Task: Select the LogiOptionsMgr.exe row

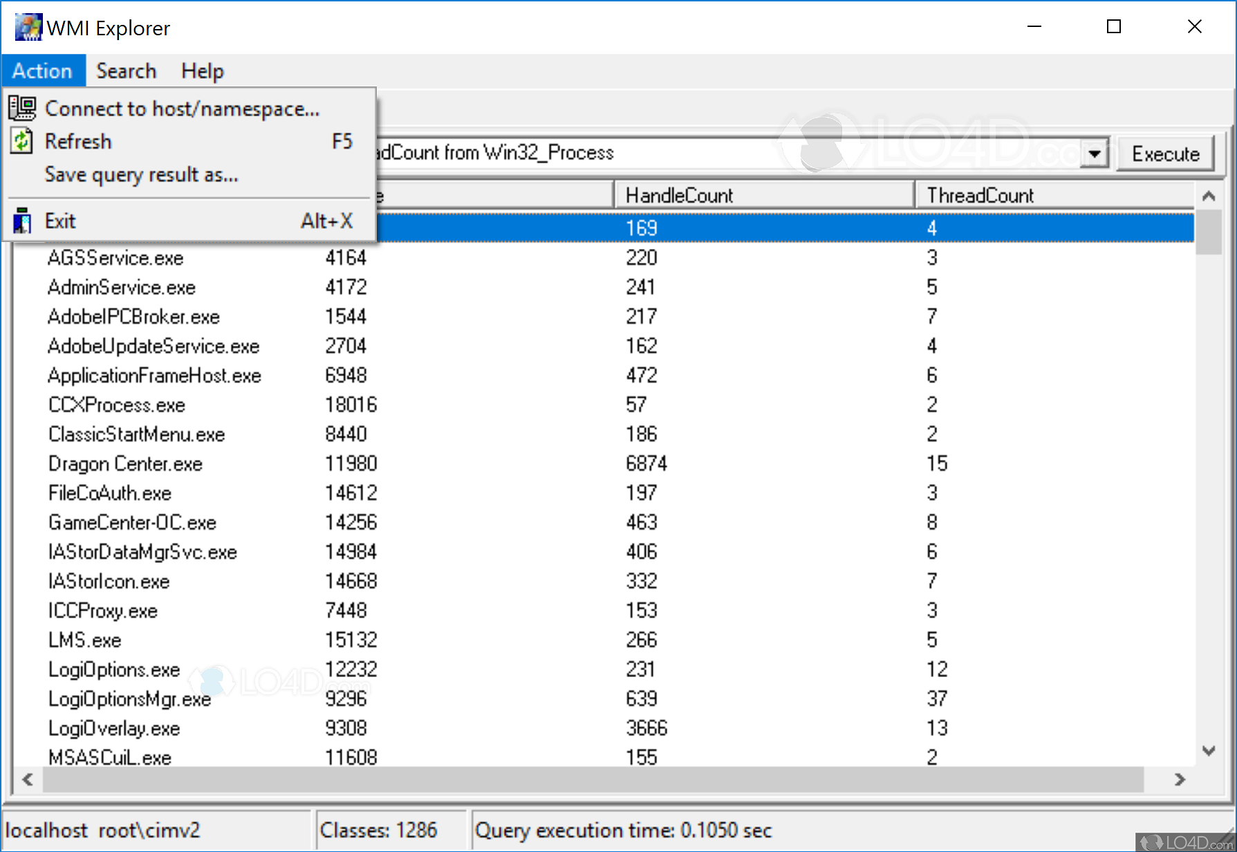Action: tap(604, 698)
